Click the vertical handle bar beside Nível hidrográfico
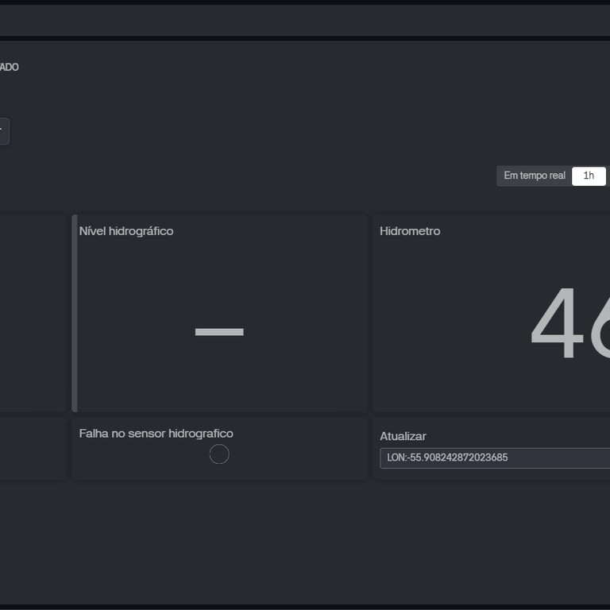 (75, 313)
